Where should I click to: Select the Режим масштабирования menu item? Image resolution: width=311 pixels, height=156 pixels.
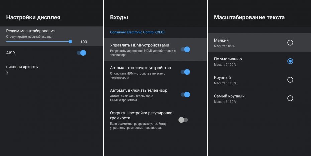pos(31,31)
